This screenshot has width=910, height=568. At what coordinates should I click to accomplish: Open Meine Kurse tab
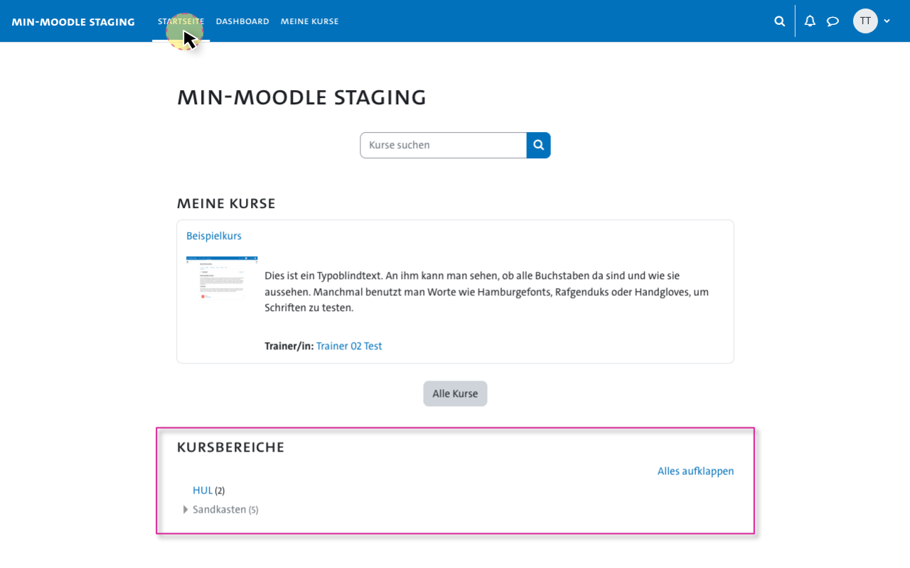coord(309,21)
